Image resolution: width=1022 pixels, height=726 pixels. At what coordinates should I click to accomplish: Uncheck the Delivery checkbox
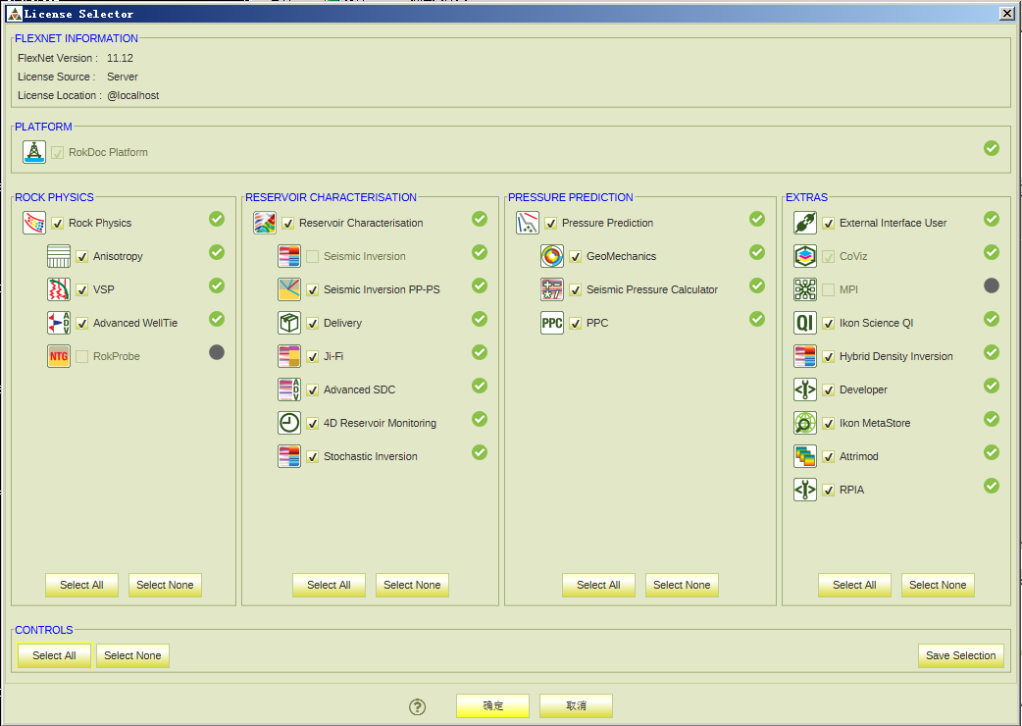coord(313,323)
